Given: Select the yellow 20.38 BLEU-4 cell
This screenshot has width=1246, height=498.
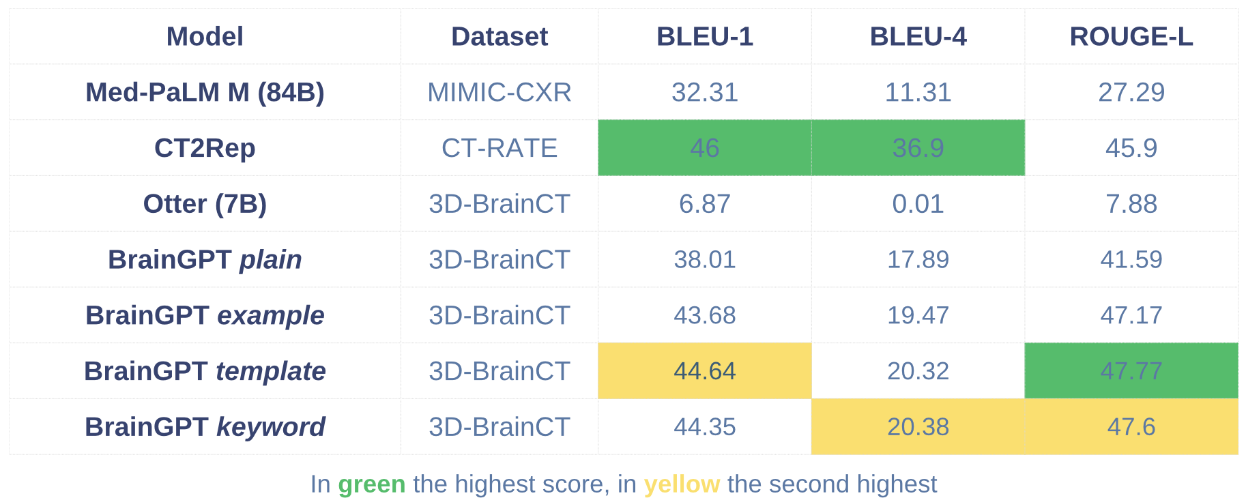Looking at the screenshot, I should tap(918, 427).
